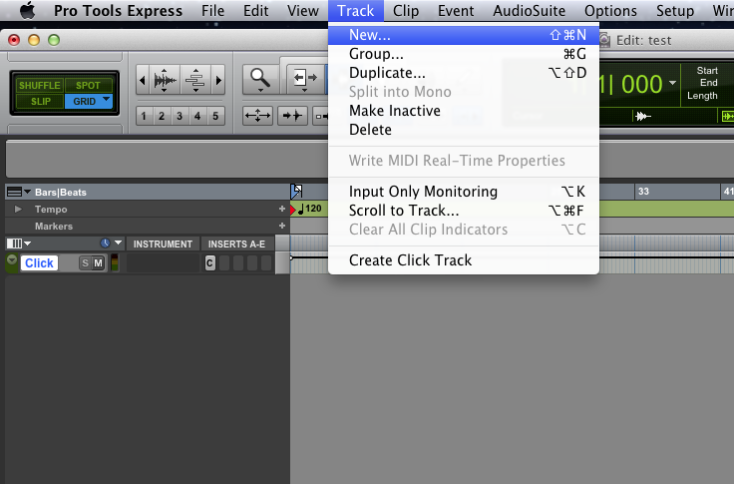Viewport: 734px width, 484px height.
Task: Click the MIDI zoom button
Action: click(x=194, y=80)
